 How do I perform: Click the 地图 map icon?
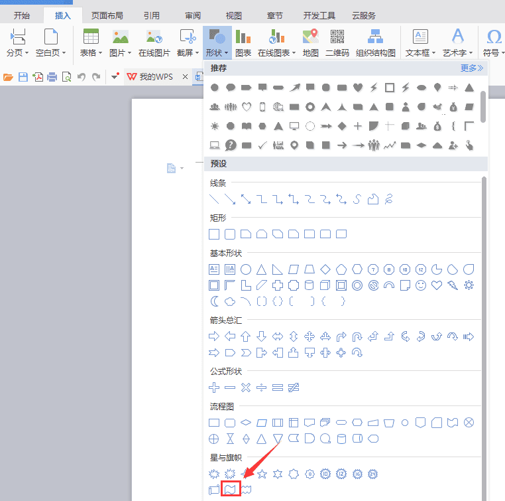(x=310, y=43)
